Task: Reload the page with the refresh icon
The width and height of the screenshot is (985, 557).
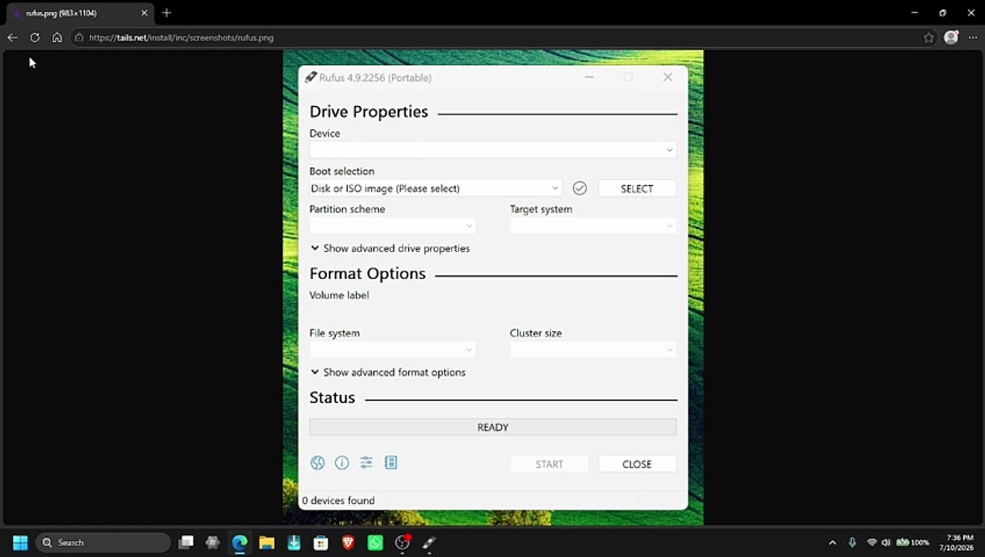Action: tap(35, 37)
